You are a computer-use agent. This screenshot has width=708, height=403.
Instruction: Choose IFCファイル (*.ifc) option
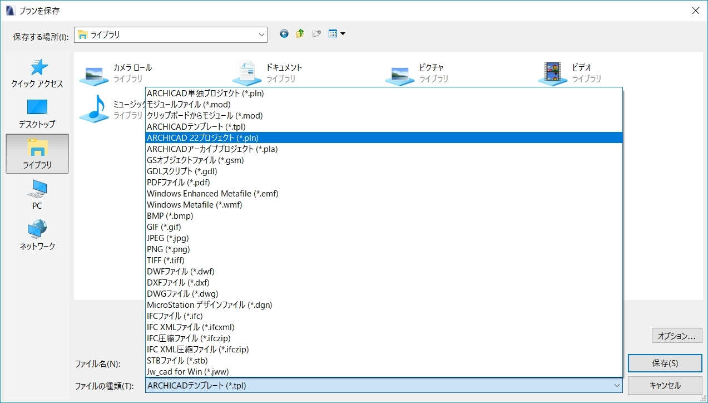click(384, 316)
